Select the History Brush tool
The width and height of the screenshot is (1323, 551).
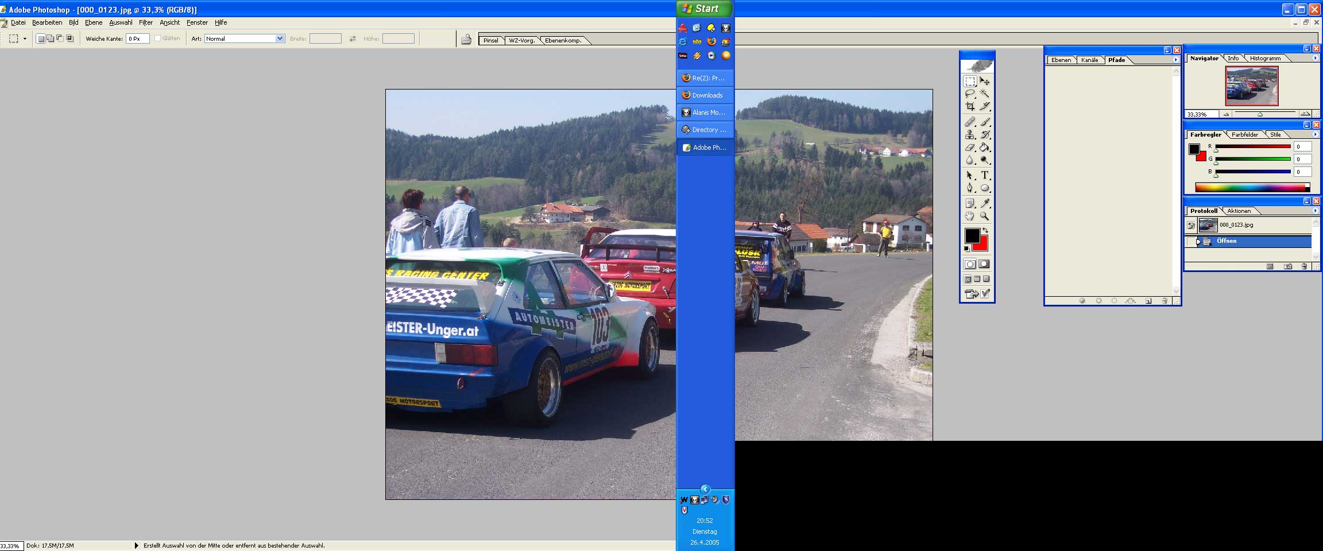point(985,135)
